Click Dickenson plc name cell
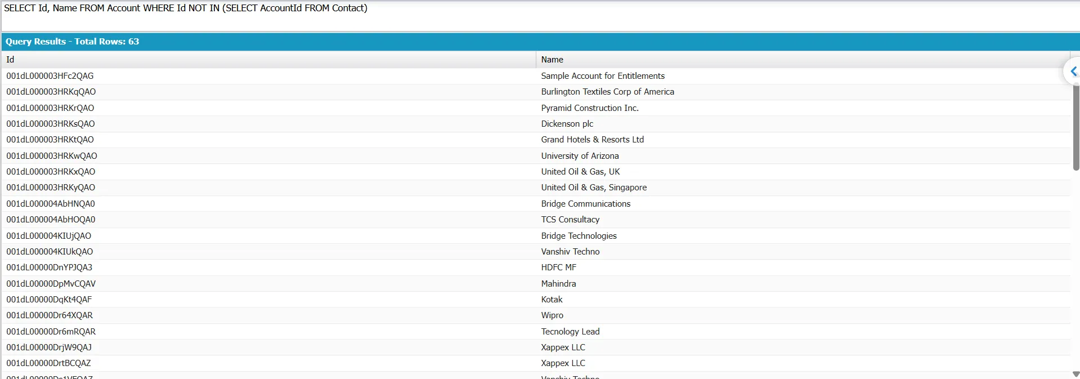1080x379 pixels. (x=567, y=124)
